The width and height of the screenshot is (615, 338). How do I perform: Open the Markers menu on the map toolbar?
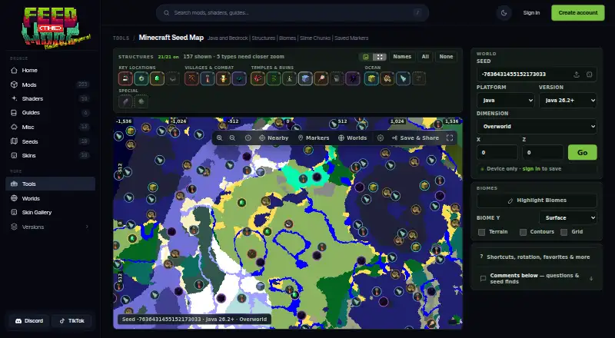pyautogui.click(x=314, y=138)
